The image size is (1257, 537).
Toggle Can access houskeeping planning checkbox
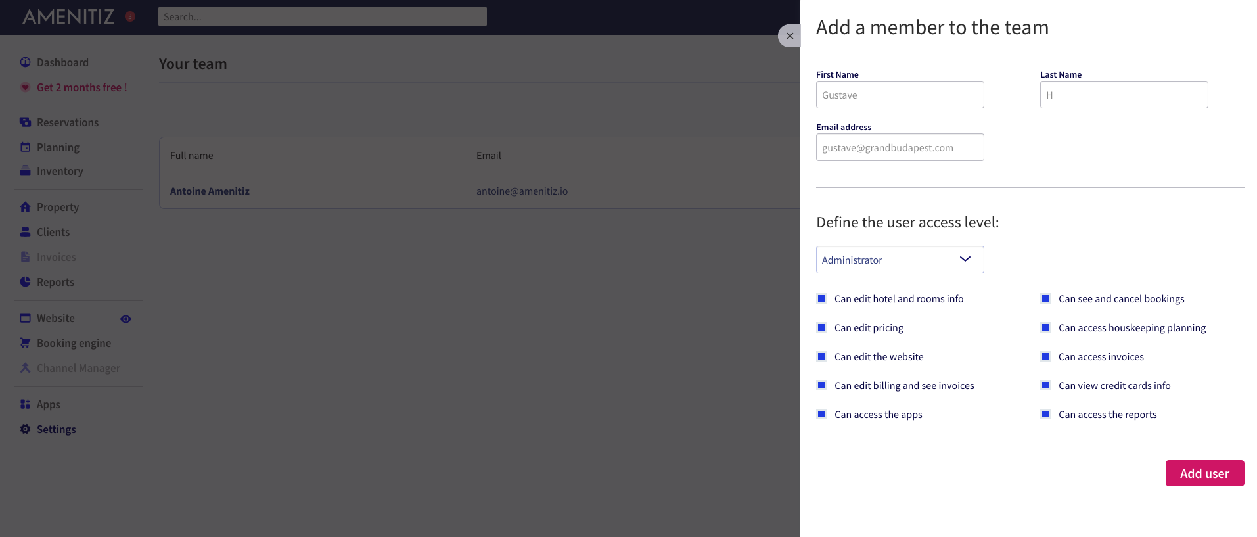coord(1045,327)
